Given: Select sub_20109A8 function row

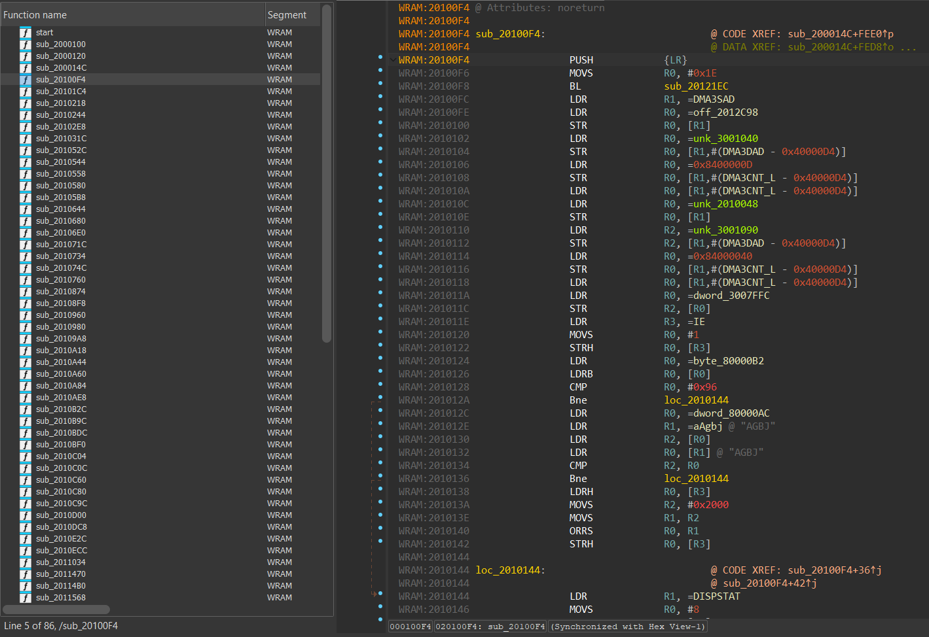Looking at the screenshot, I should pyautogui.click(x=160, y=339).
